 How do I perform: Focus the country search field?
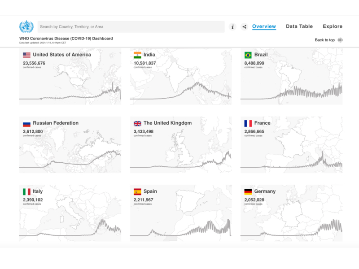pos(131,27)
